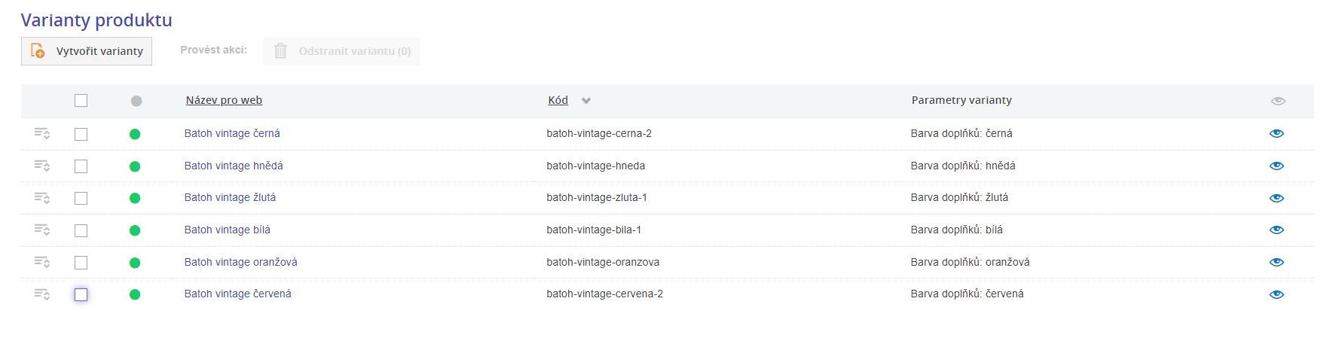Click the sort arrow next to Kód
The width and height of the screenshot is (1339, 344).
coord(586,101)
